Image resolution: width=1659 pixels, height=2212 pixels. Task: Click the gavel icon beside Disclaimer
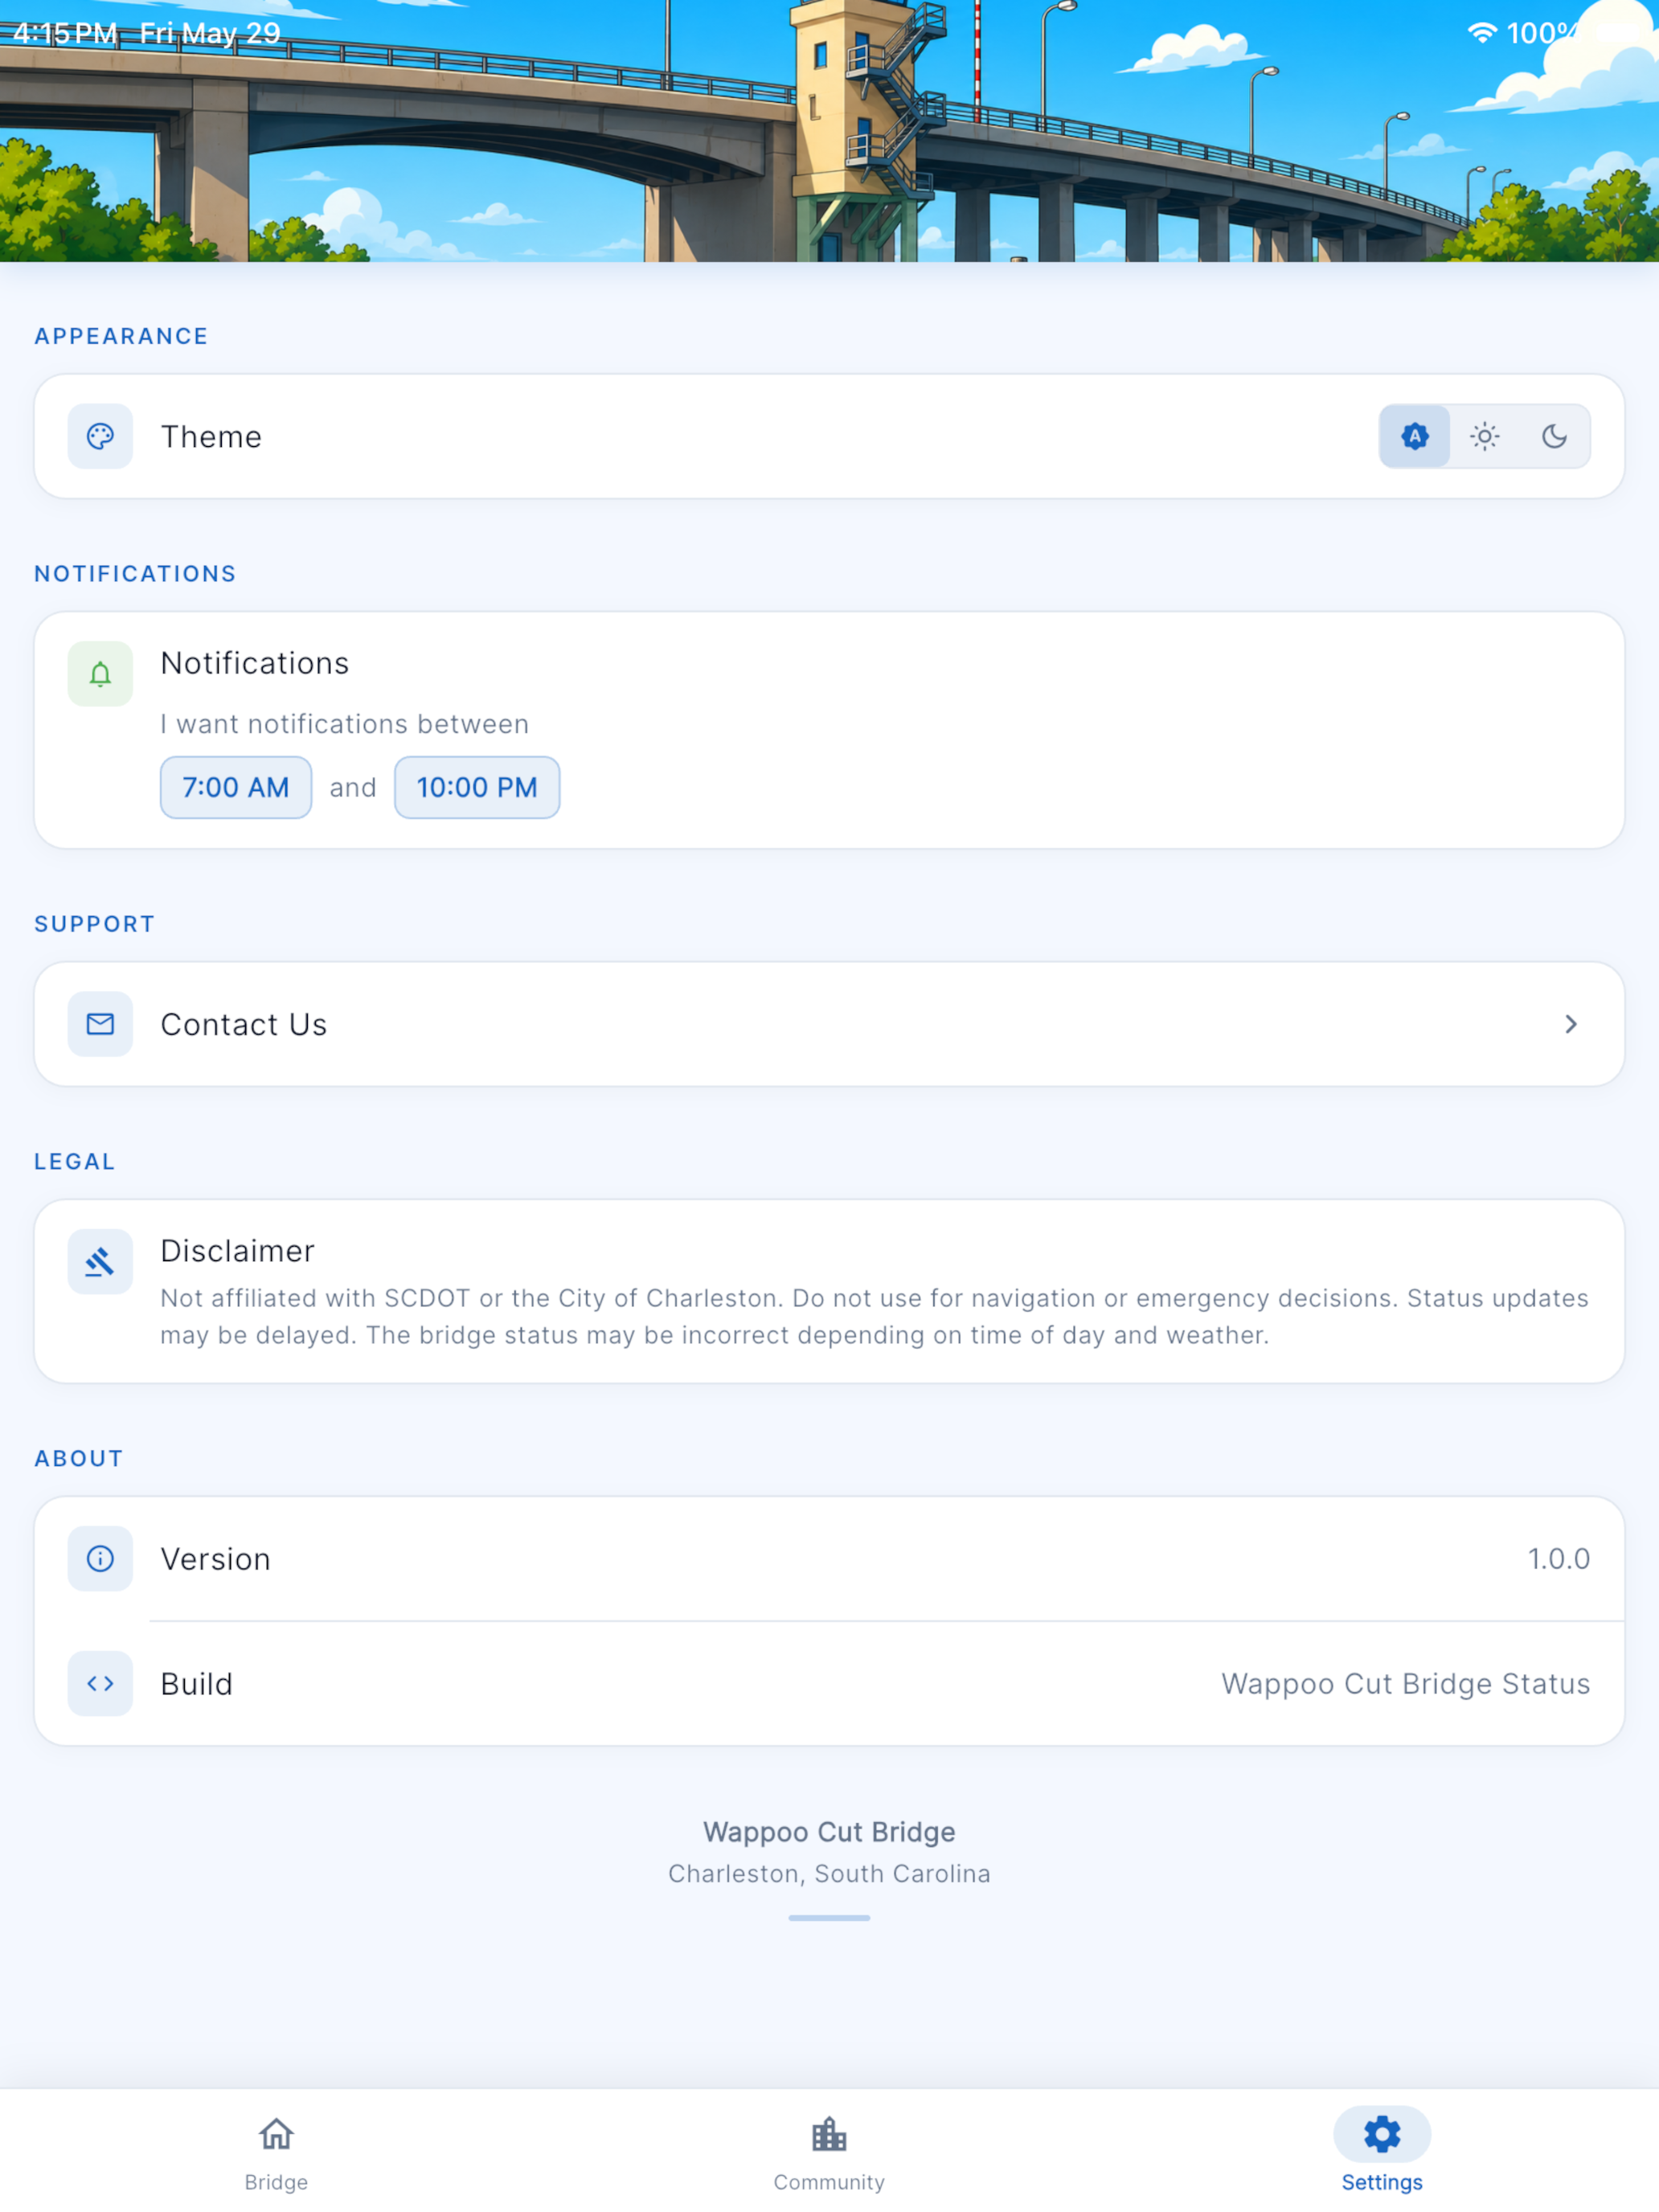coord(100,1262)
